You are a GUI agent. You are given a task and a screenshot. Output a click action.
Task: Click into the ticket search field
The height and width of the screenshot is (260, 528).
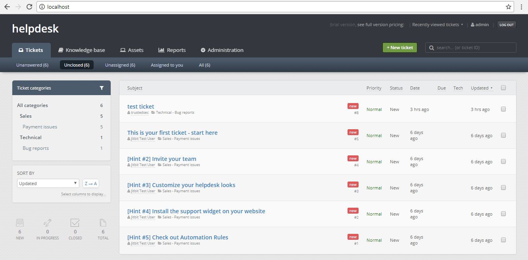coord(474,48)
